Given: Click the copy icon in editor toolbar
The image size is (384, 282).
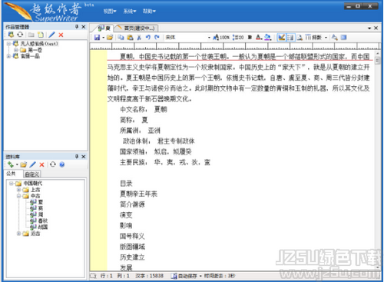Looking at the screenshot, I should [121, 38].
